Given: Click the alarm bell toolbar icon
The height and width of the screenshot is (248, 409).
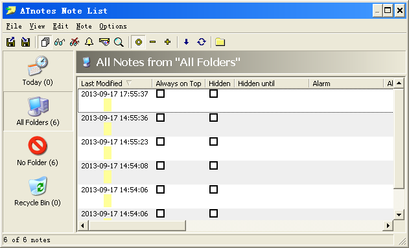Looking at the screenshot, I should pyautogui.click(x=89, y=42).
